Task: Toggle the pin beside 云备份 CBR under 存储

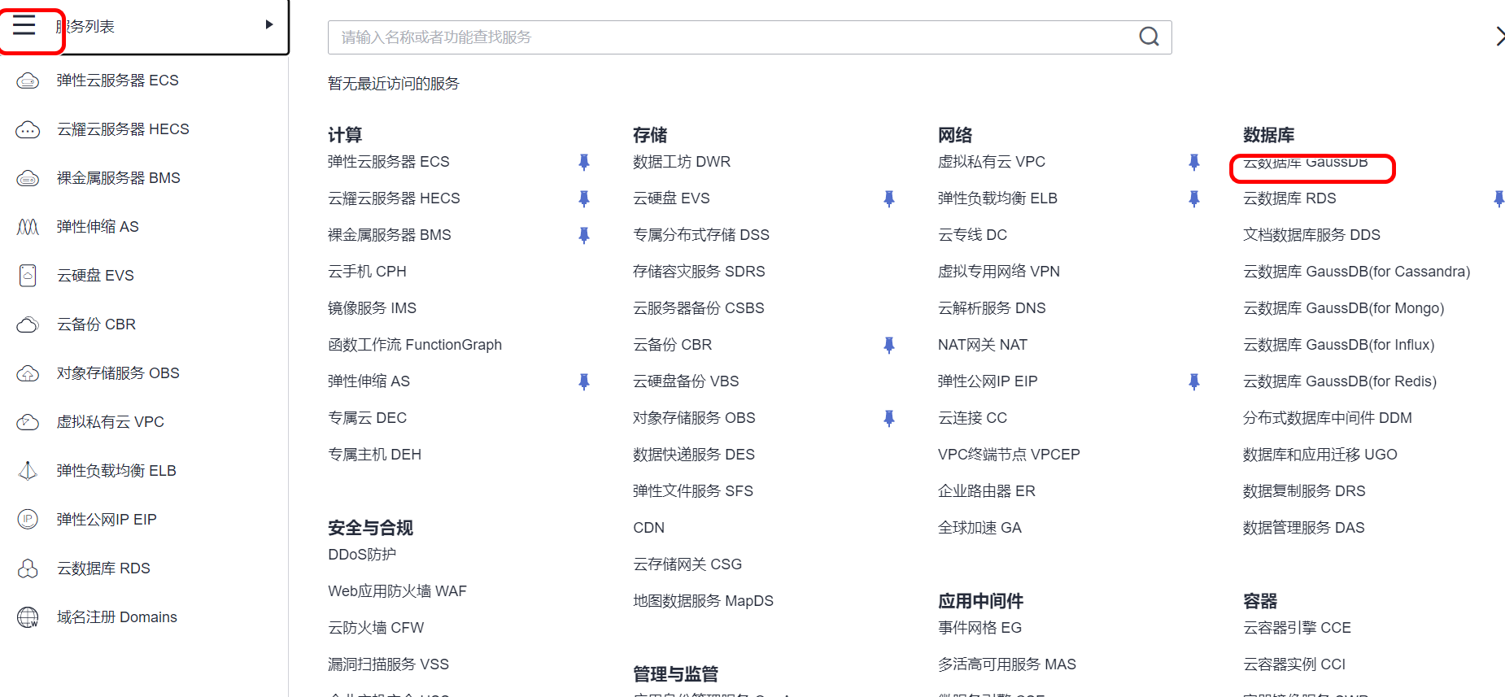Action: pos(888,345)
